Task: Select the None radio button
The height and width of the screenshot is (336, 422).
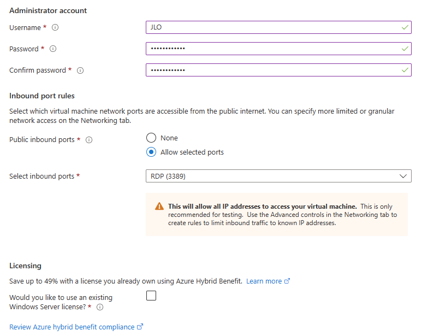Action: click(x=151, y=138)
